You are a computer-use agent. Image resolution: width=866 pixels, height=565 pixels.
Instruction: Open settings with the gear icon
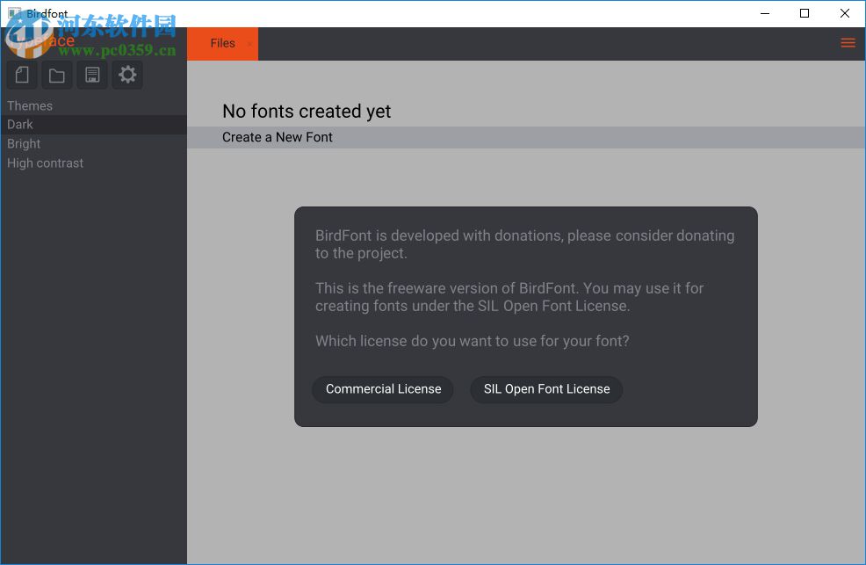(127, 75)
